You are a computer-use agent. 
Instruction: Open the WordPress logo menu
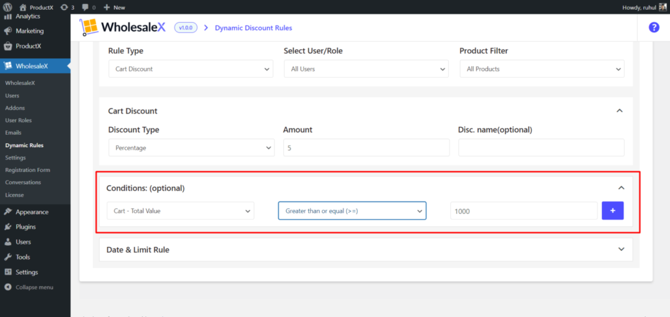coord(7,7)
